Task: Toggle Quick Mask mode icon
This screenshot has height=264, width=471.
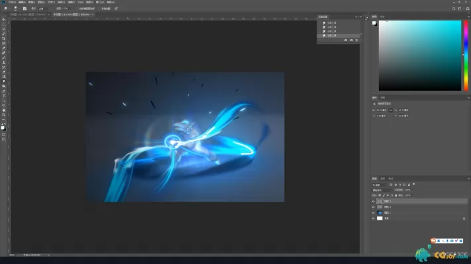Action: click(3, 134)
